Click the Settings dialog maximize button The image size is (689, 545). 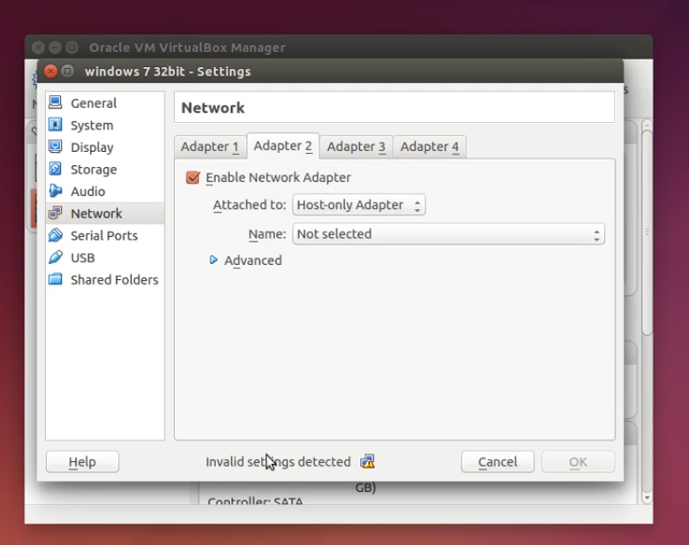pyautogui.click(x=67, y=71)
